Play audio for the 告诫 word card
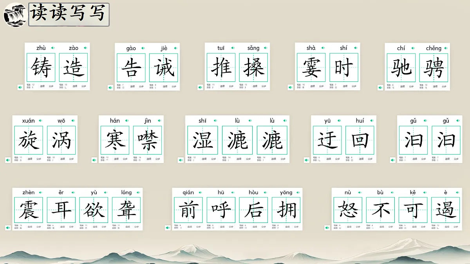Image resolution: width=470 pixels, height=264 pixels. pos(110,87)
